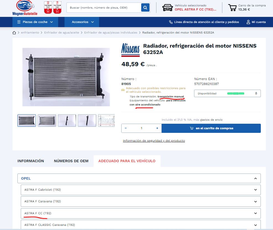Select the third product thumbnail image

click(x=67, y=120)
